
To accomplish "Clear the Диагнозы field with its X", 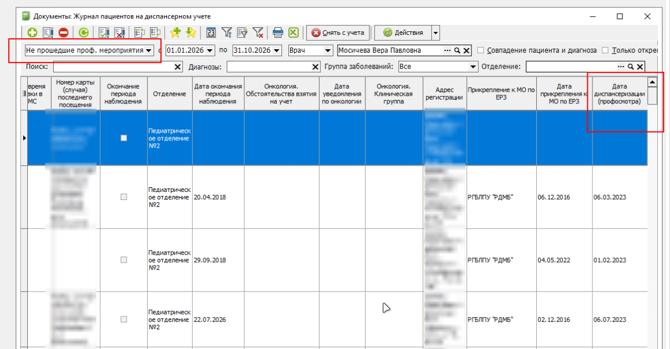I will coord(316,67).
